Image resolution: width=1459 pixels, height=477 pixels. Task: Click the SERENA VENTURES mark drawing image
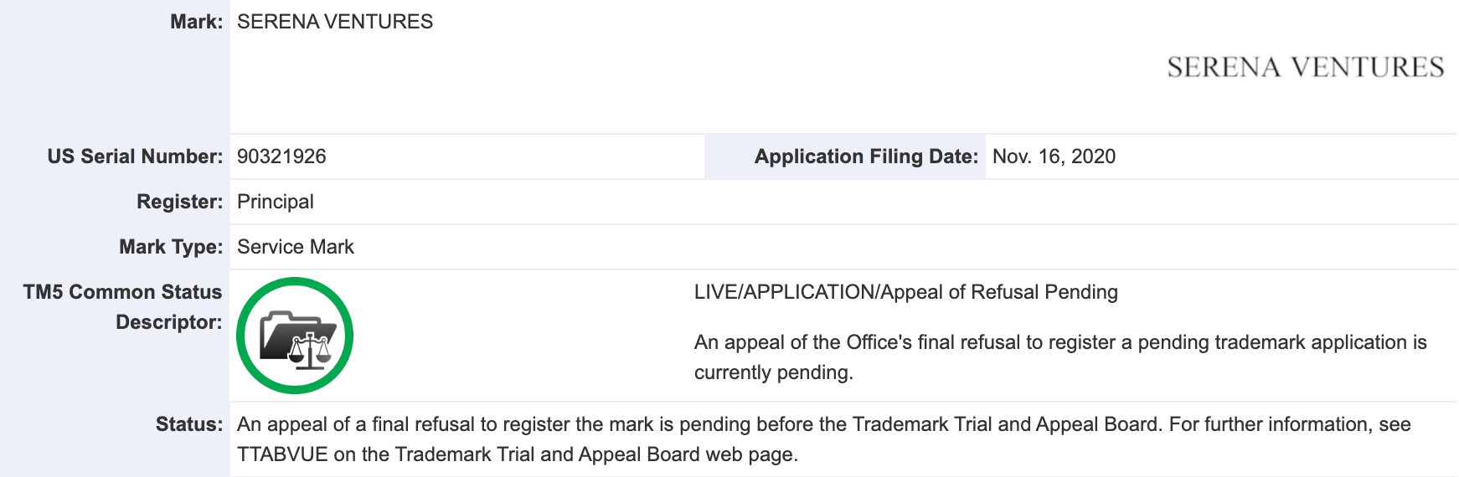[1305, 67]
